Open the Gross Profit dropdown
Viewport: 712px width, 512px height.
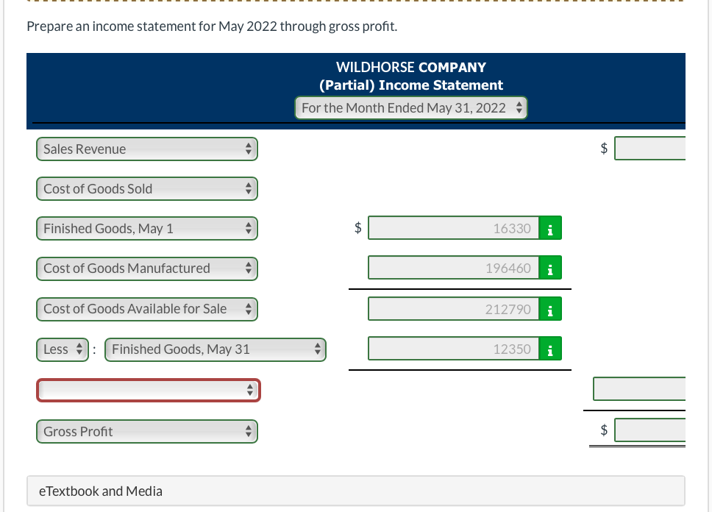[147, 431]
